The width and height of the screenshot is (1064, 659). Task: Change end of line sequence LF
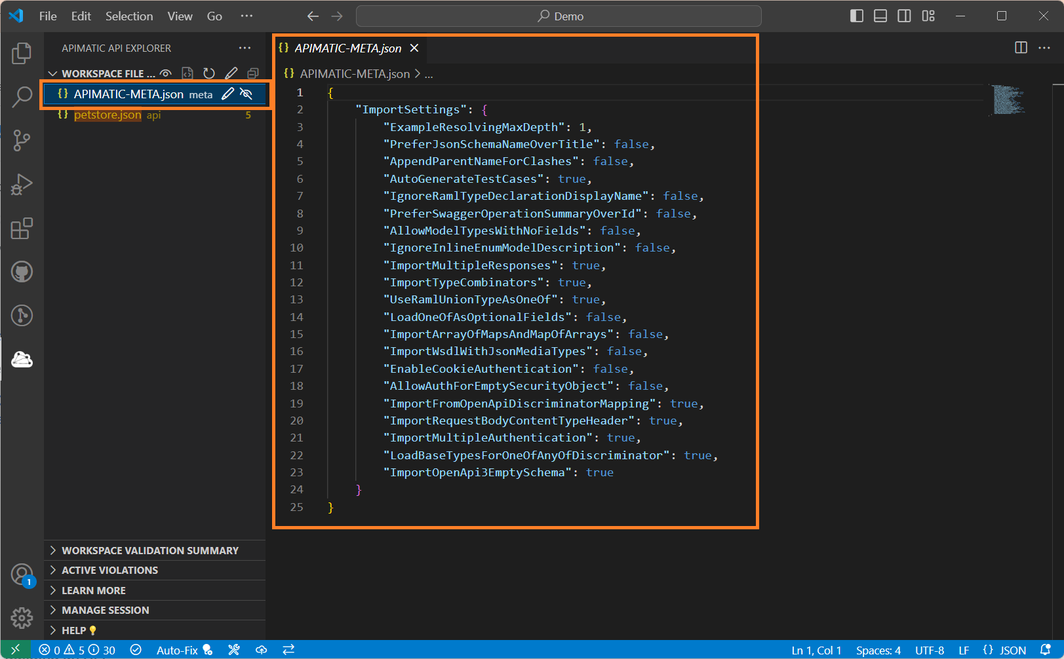pyautogui.click(x=964, y=650)
